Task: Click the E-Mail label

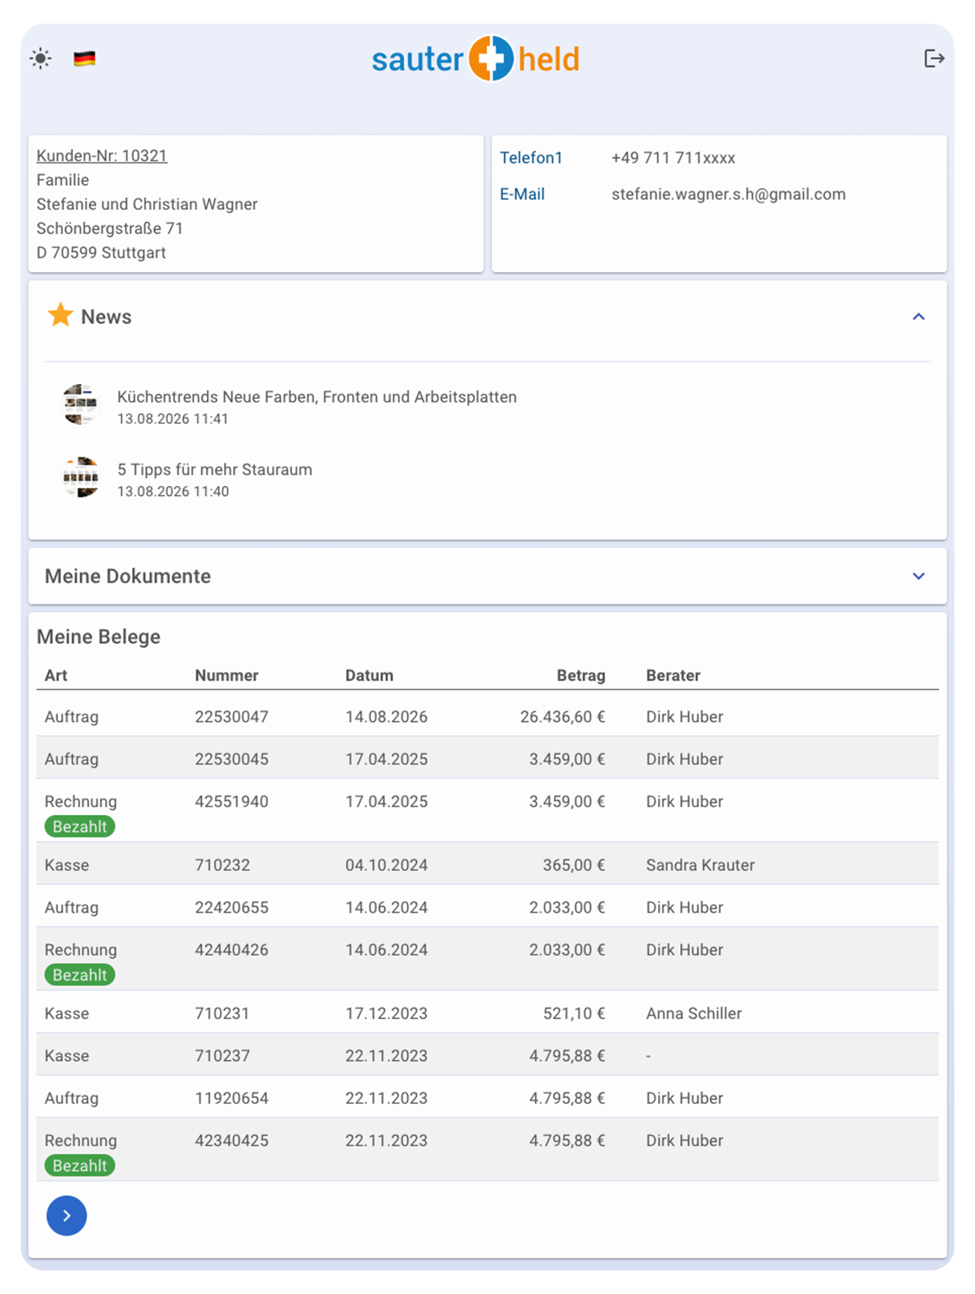Action: coord(522,194)
